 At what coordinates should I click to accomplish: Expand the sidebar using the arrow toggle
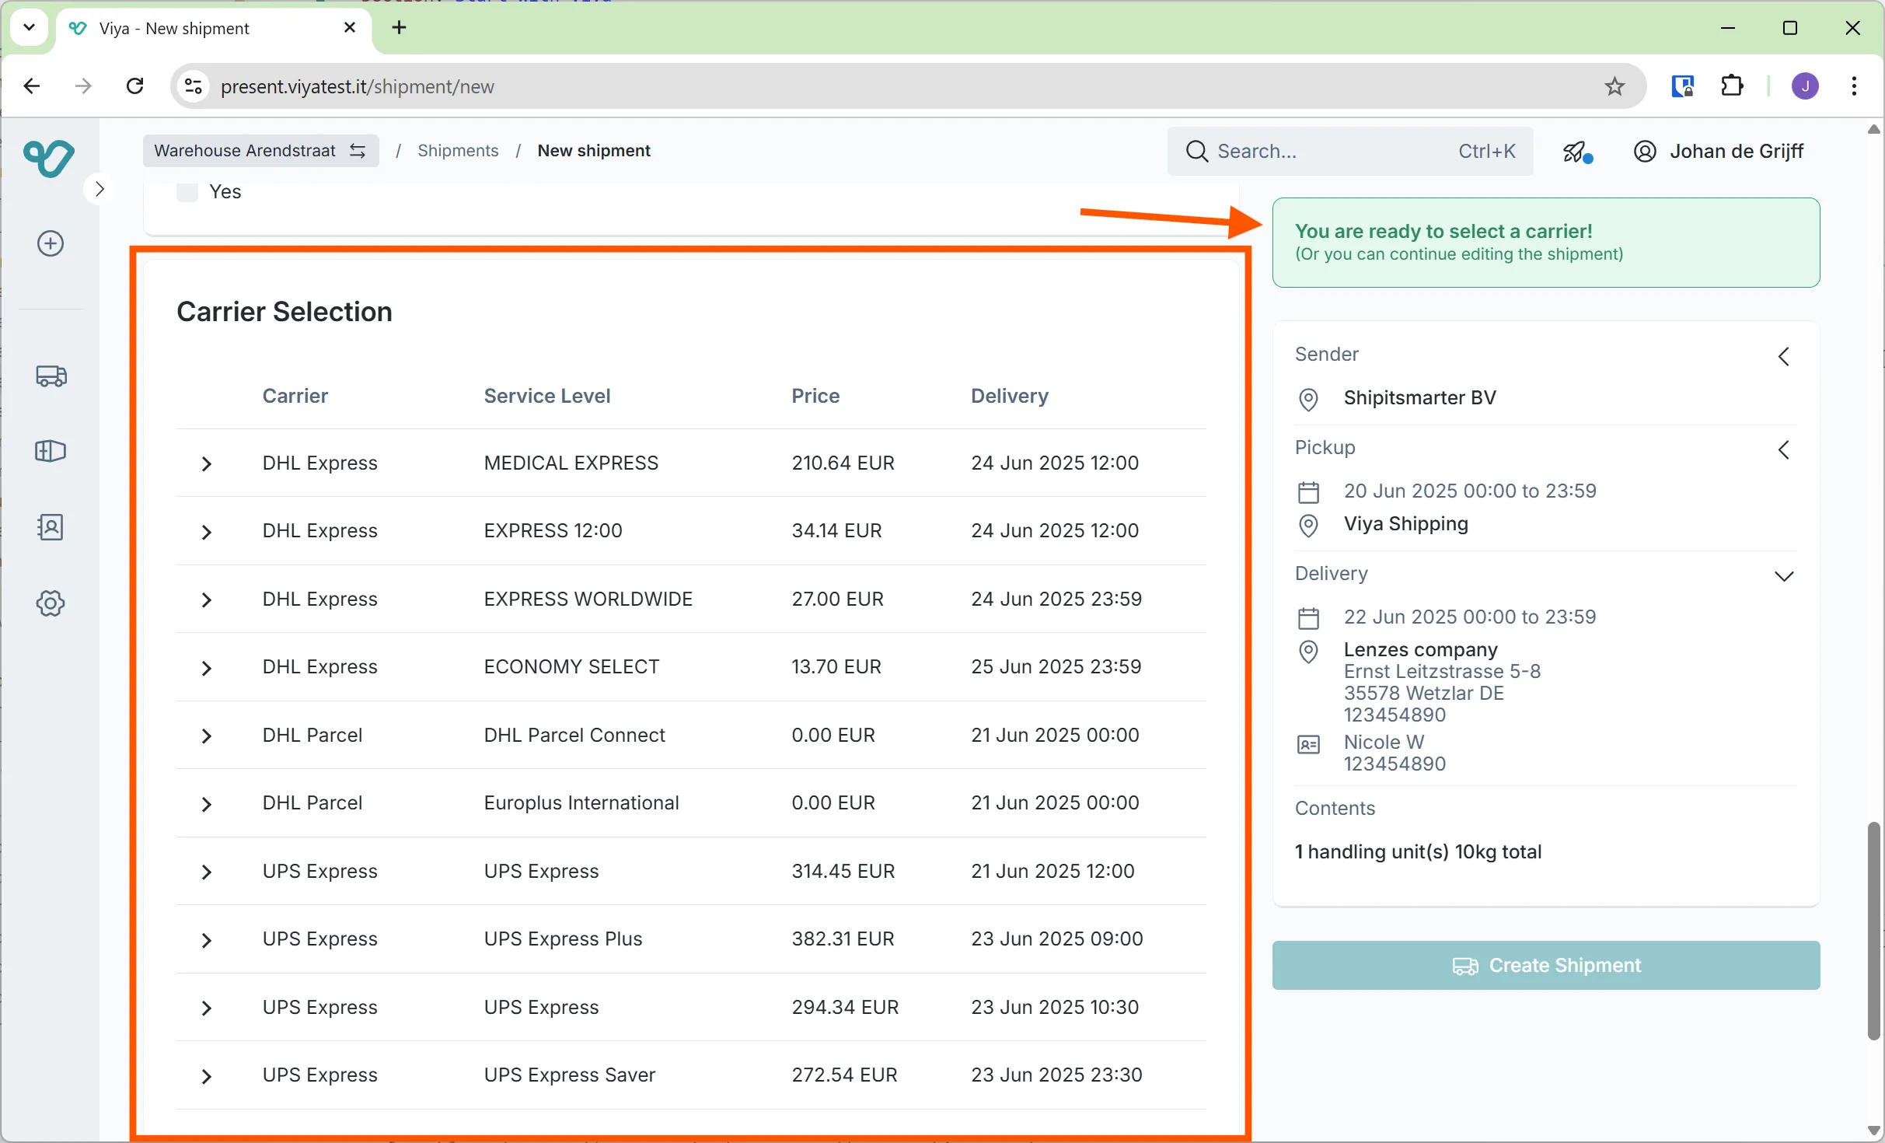pos(99,189)
